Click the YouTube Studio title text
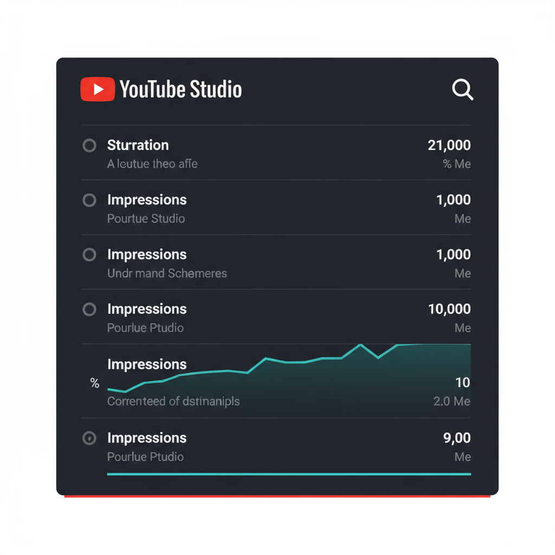Viewport: 555px width, 555px height. 180,89
